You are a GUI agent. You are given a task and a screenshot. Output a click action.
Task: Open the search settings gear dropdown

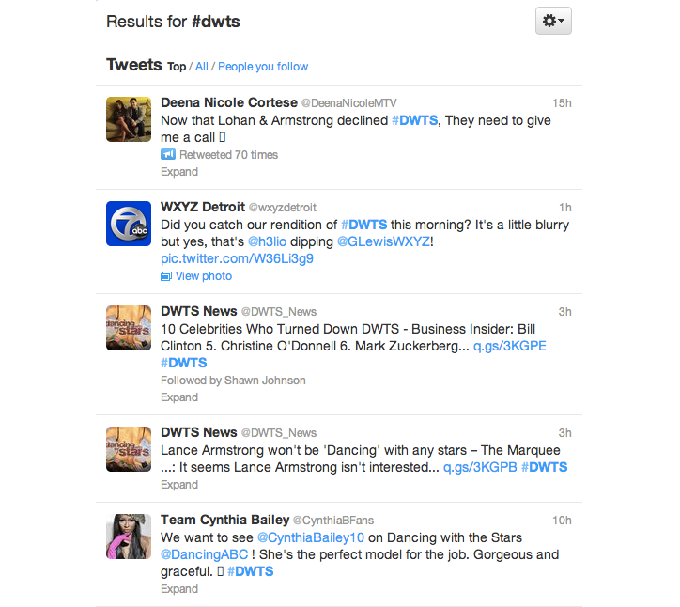click(553, 21)
